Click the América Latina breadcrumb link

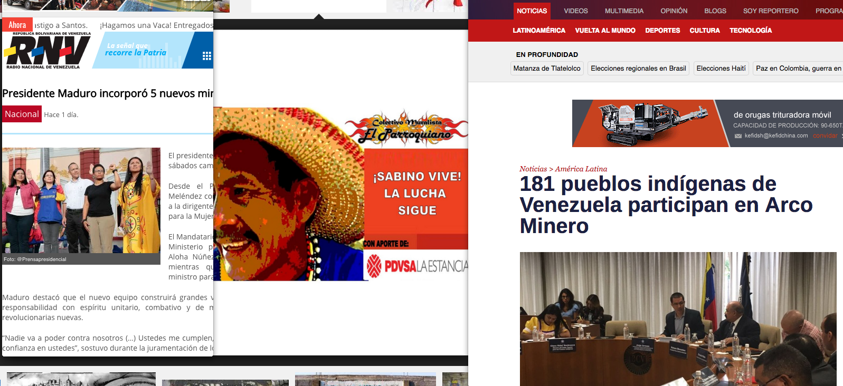[581, 169]
